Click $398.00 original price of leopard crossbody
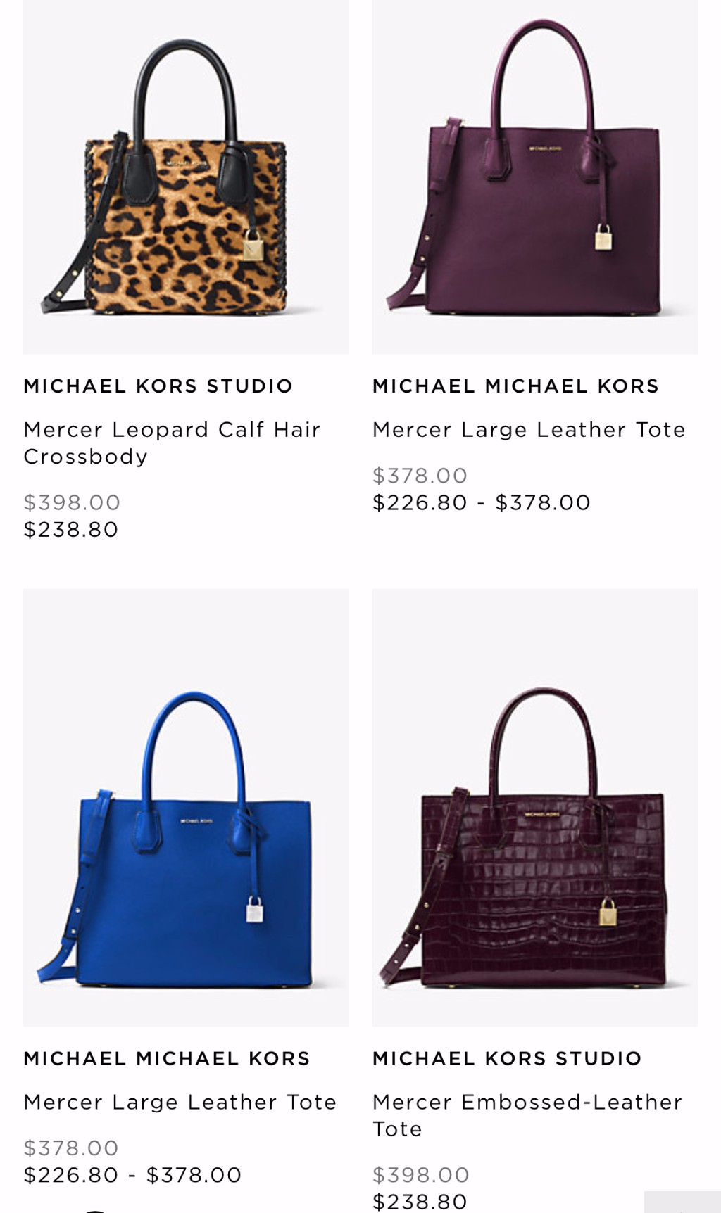 [72, 502]
